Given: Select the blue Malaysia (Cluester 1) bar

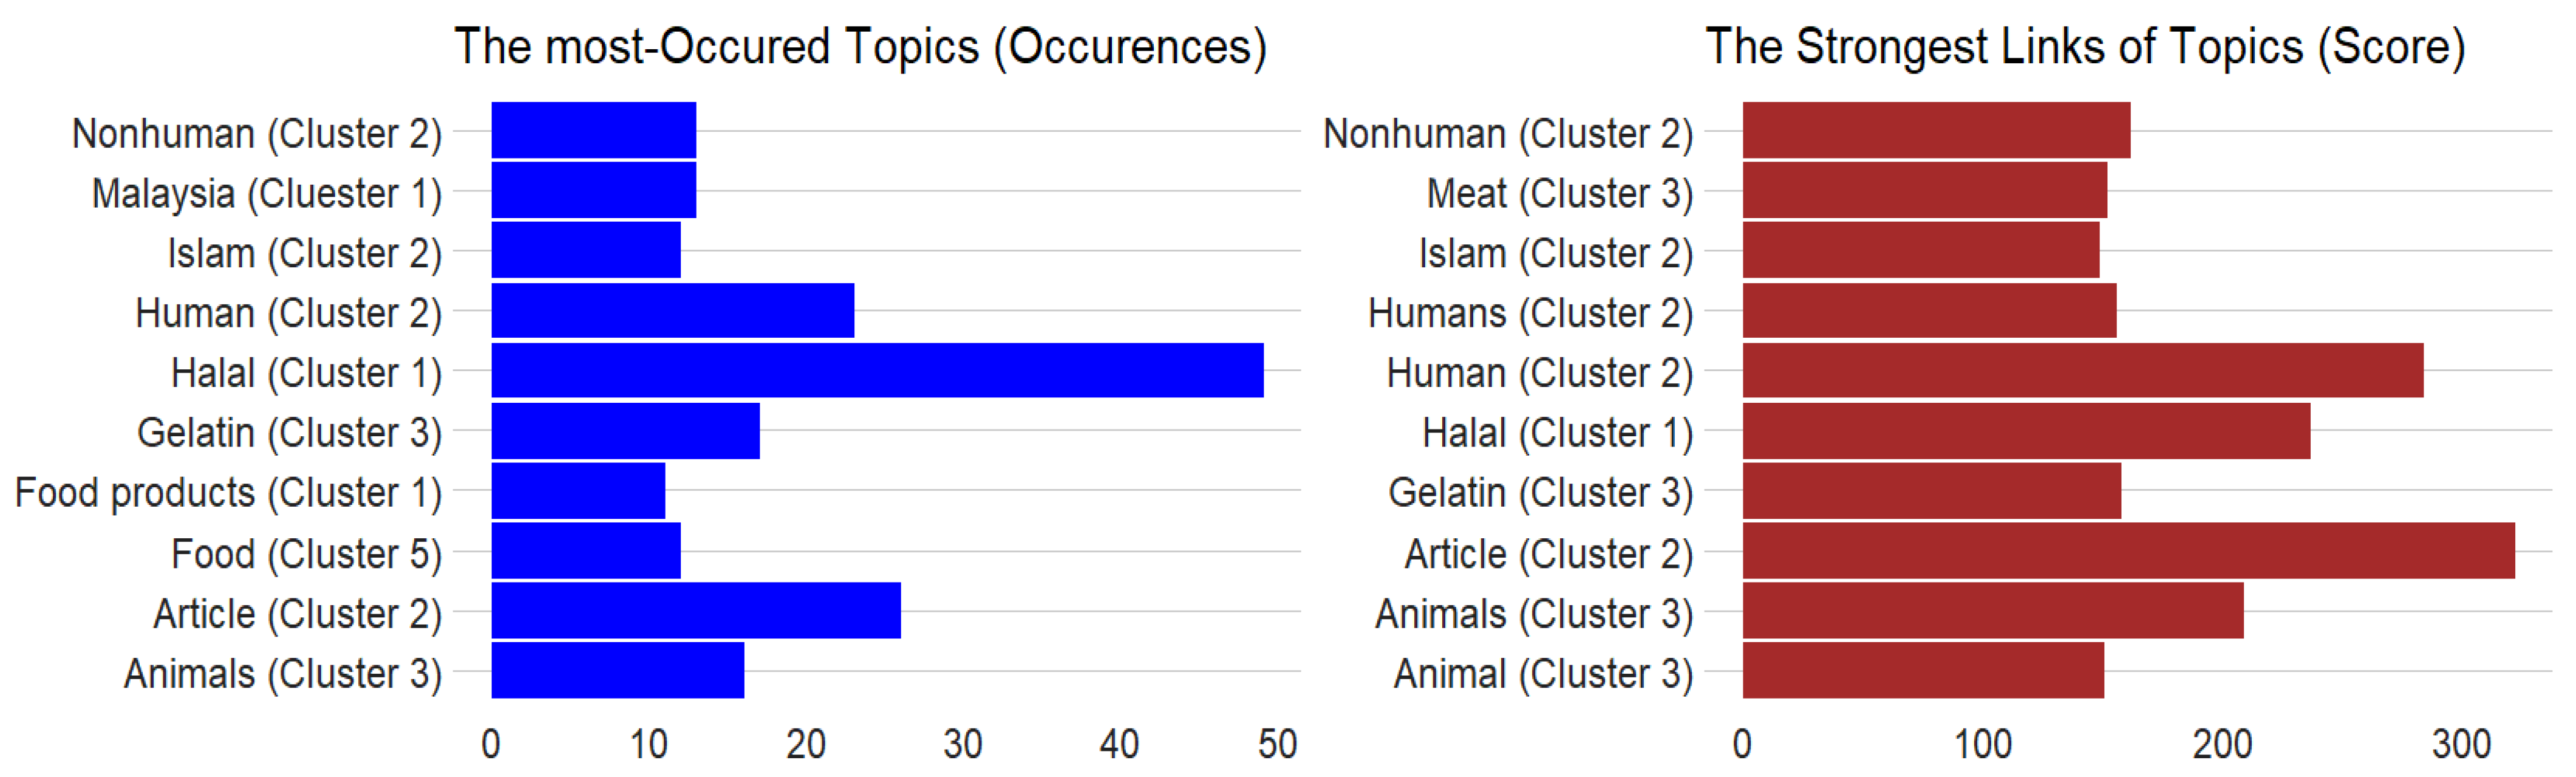Looking at the screenshot, I should [593, 190].
